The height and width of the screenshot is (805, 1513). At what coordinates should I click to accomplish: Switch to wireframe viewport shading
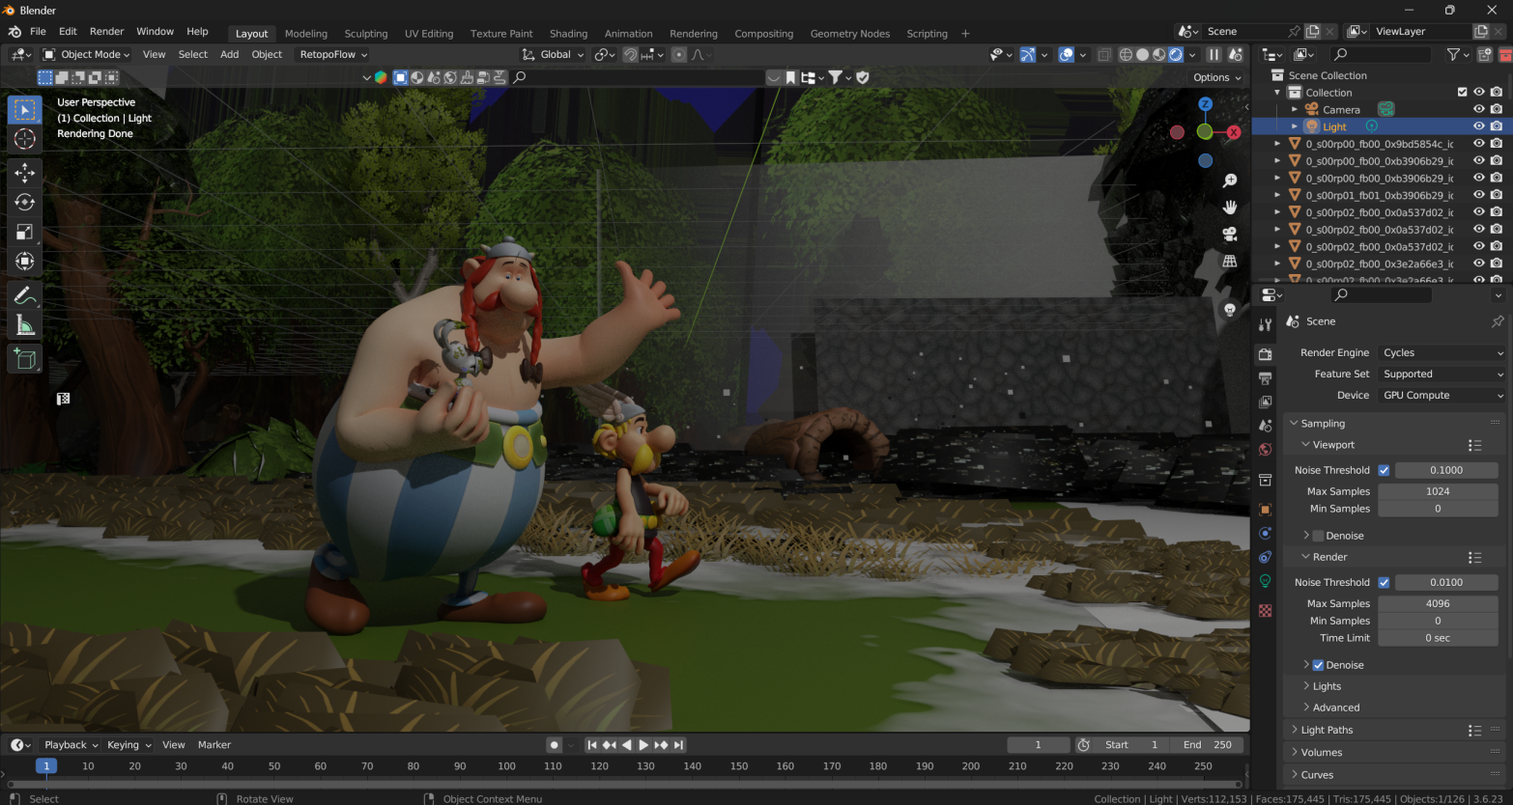coord(1126,55)
